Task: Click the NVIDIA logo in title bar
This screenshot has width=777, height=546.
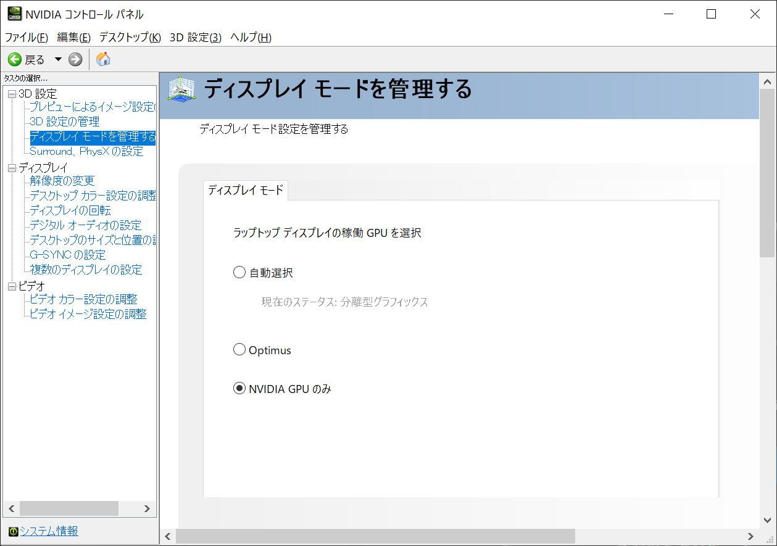Action: (14, 14)
